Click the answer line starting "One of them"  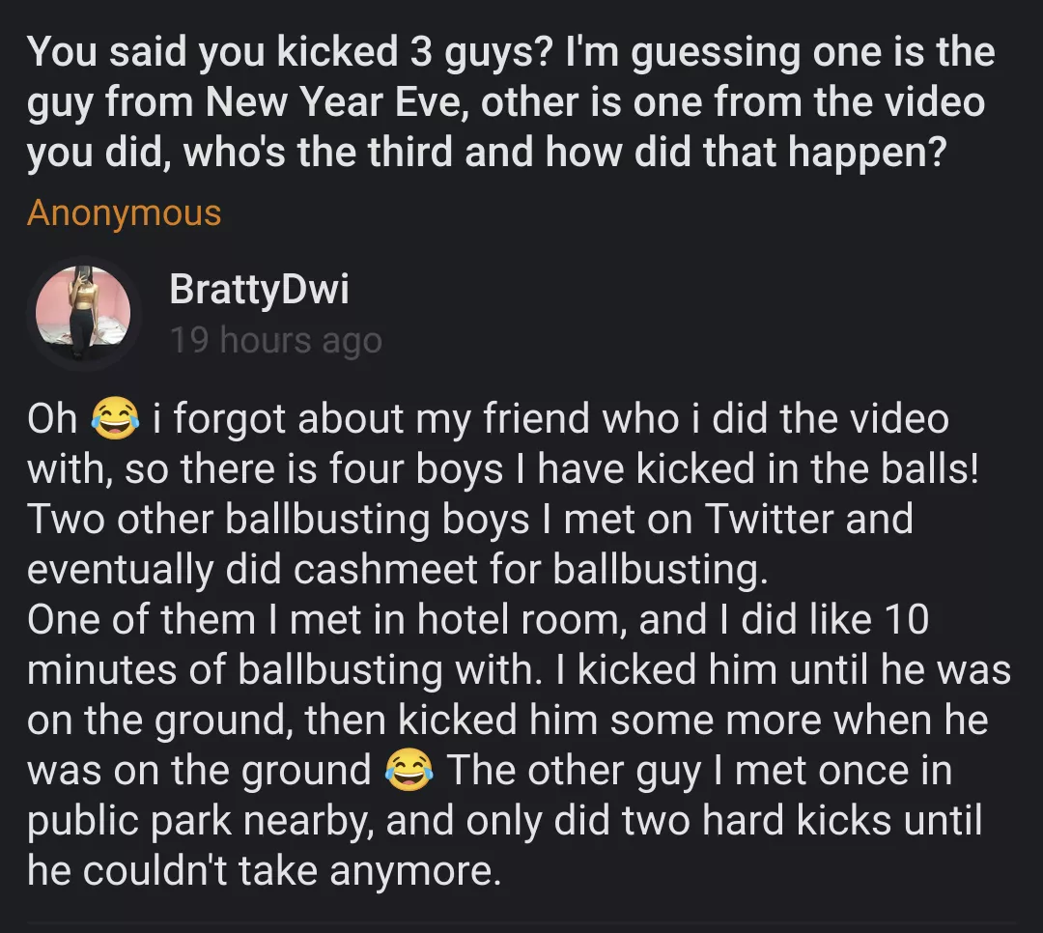coord(477,620)
